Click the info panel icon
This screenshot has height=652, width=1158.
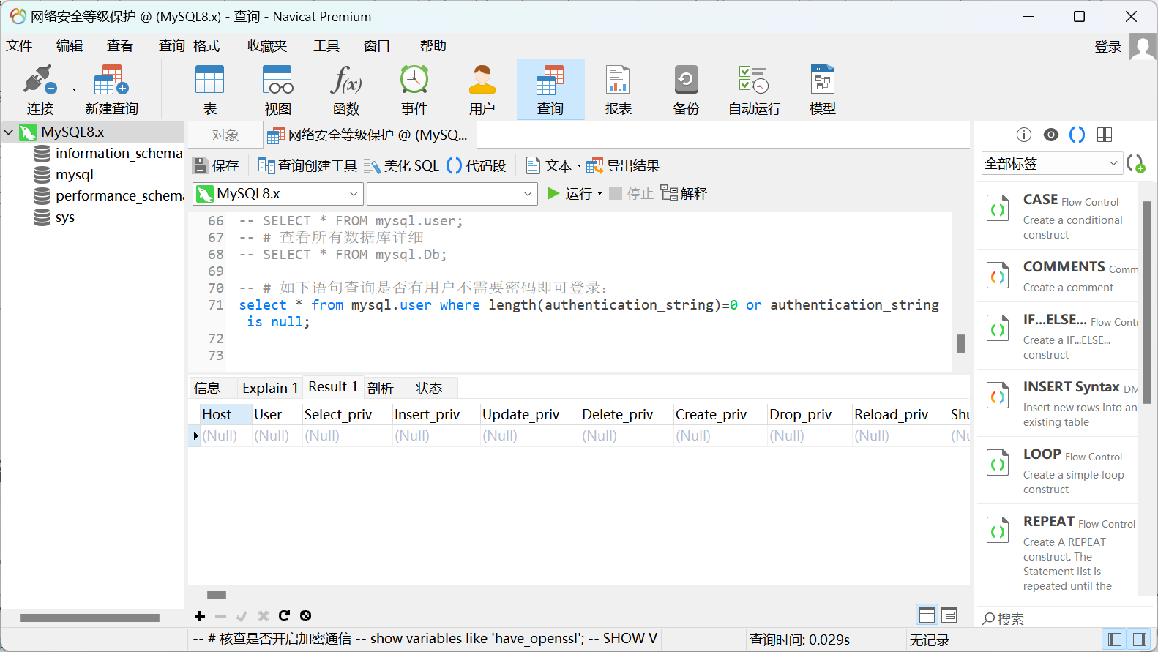[1024, 135]
